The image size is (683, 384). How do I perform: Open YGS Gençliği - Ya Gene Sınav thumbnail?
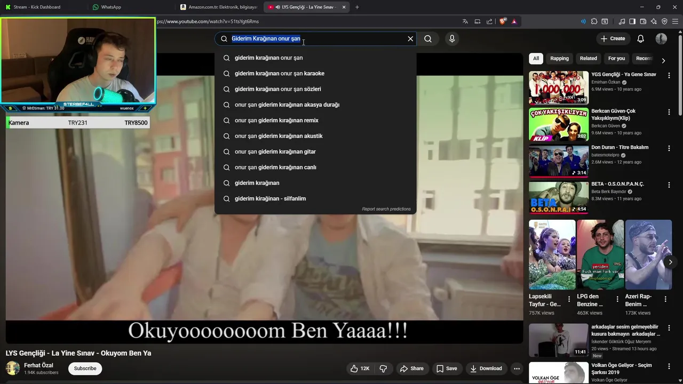tap(559, 87)
